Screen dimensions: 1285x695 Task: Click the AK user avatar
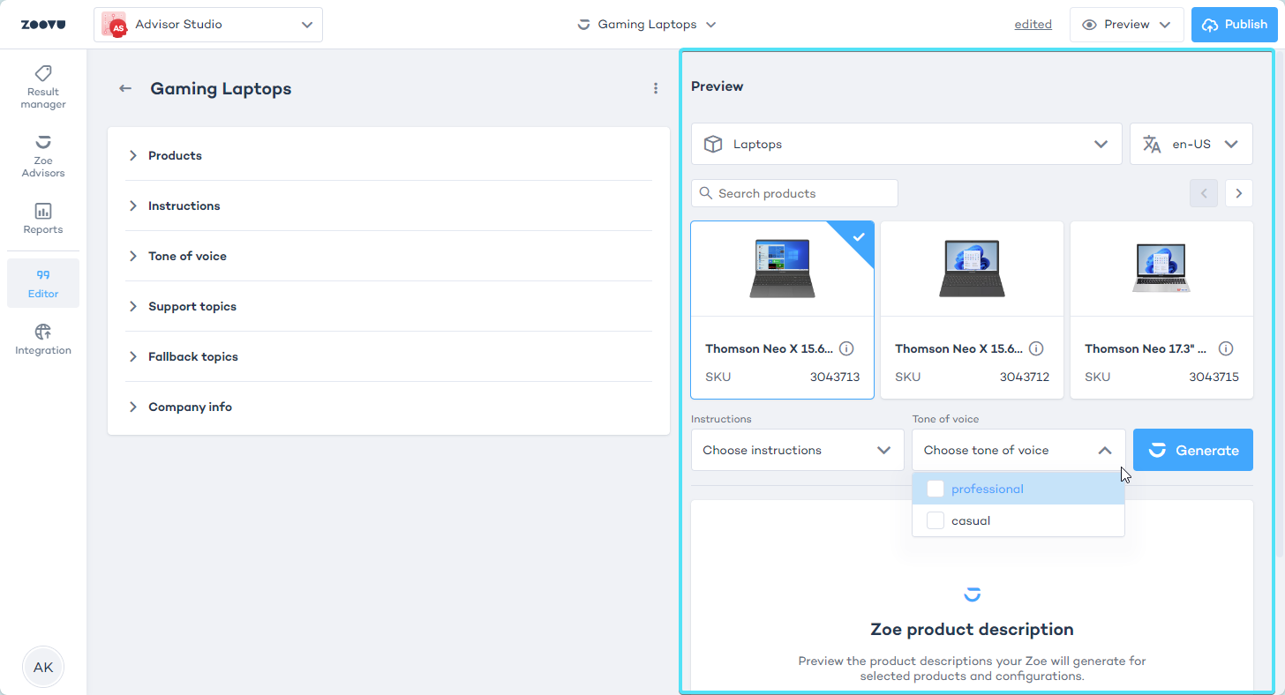pos(42,667)
